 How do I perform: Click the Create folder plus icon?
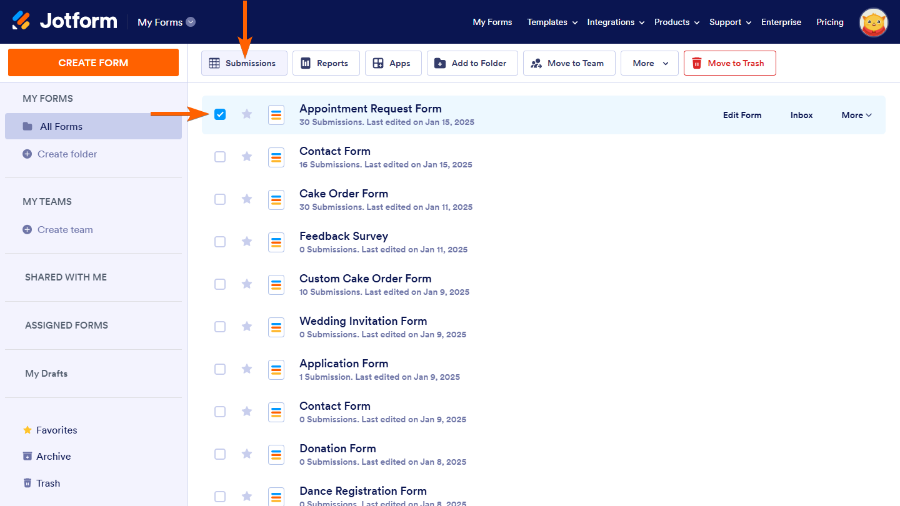(x=27, y=154)
